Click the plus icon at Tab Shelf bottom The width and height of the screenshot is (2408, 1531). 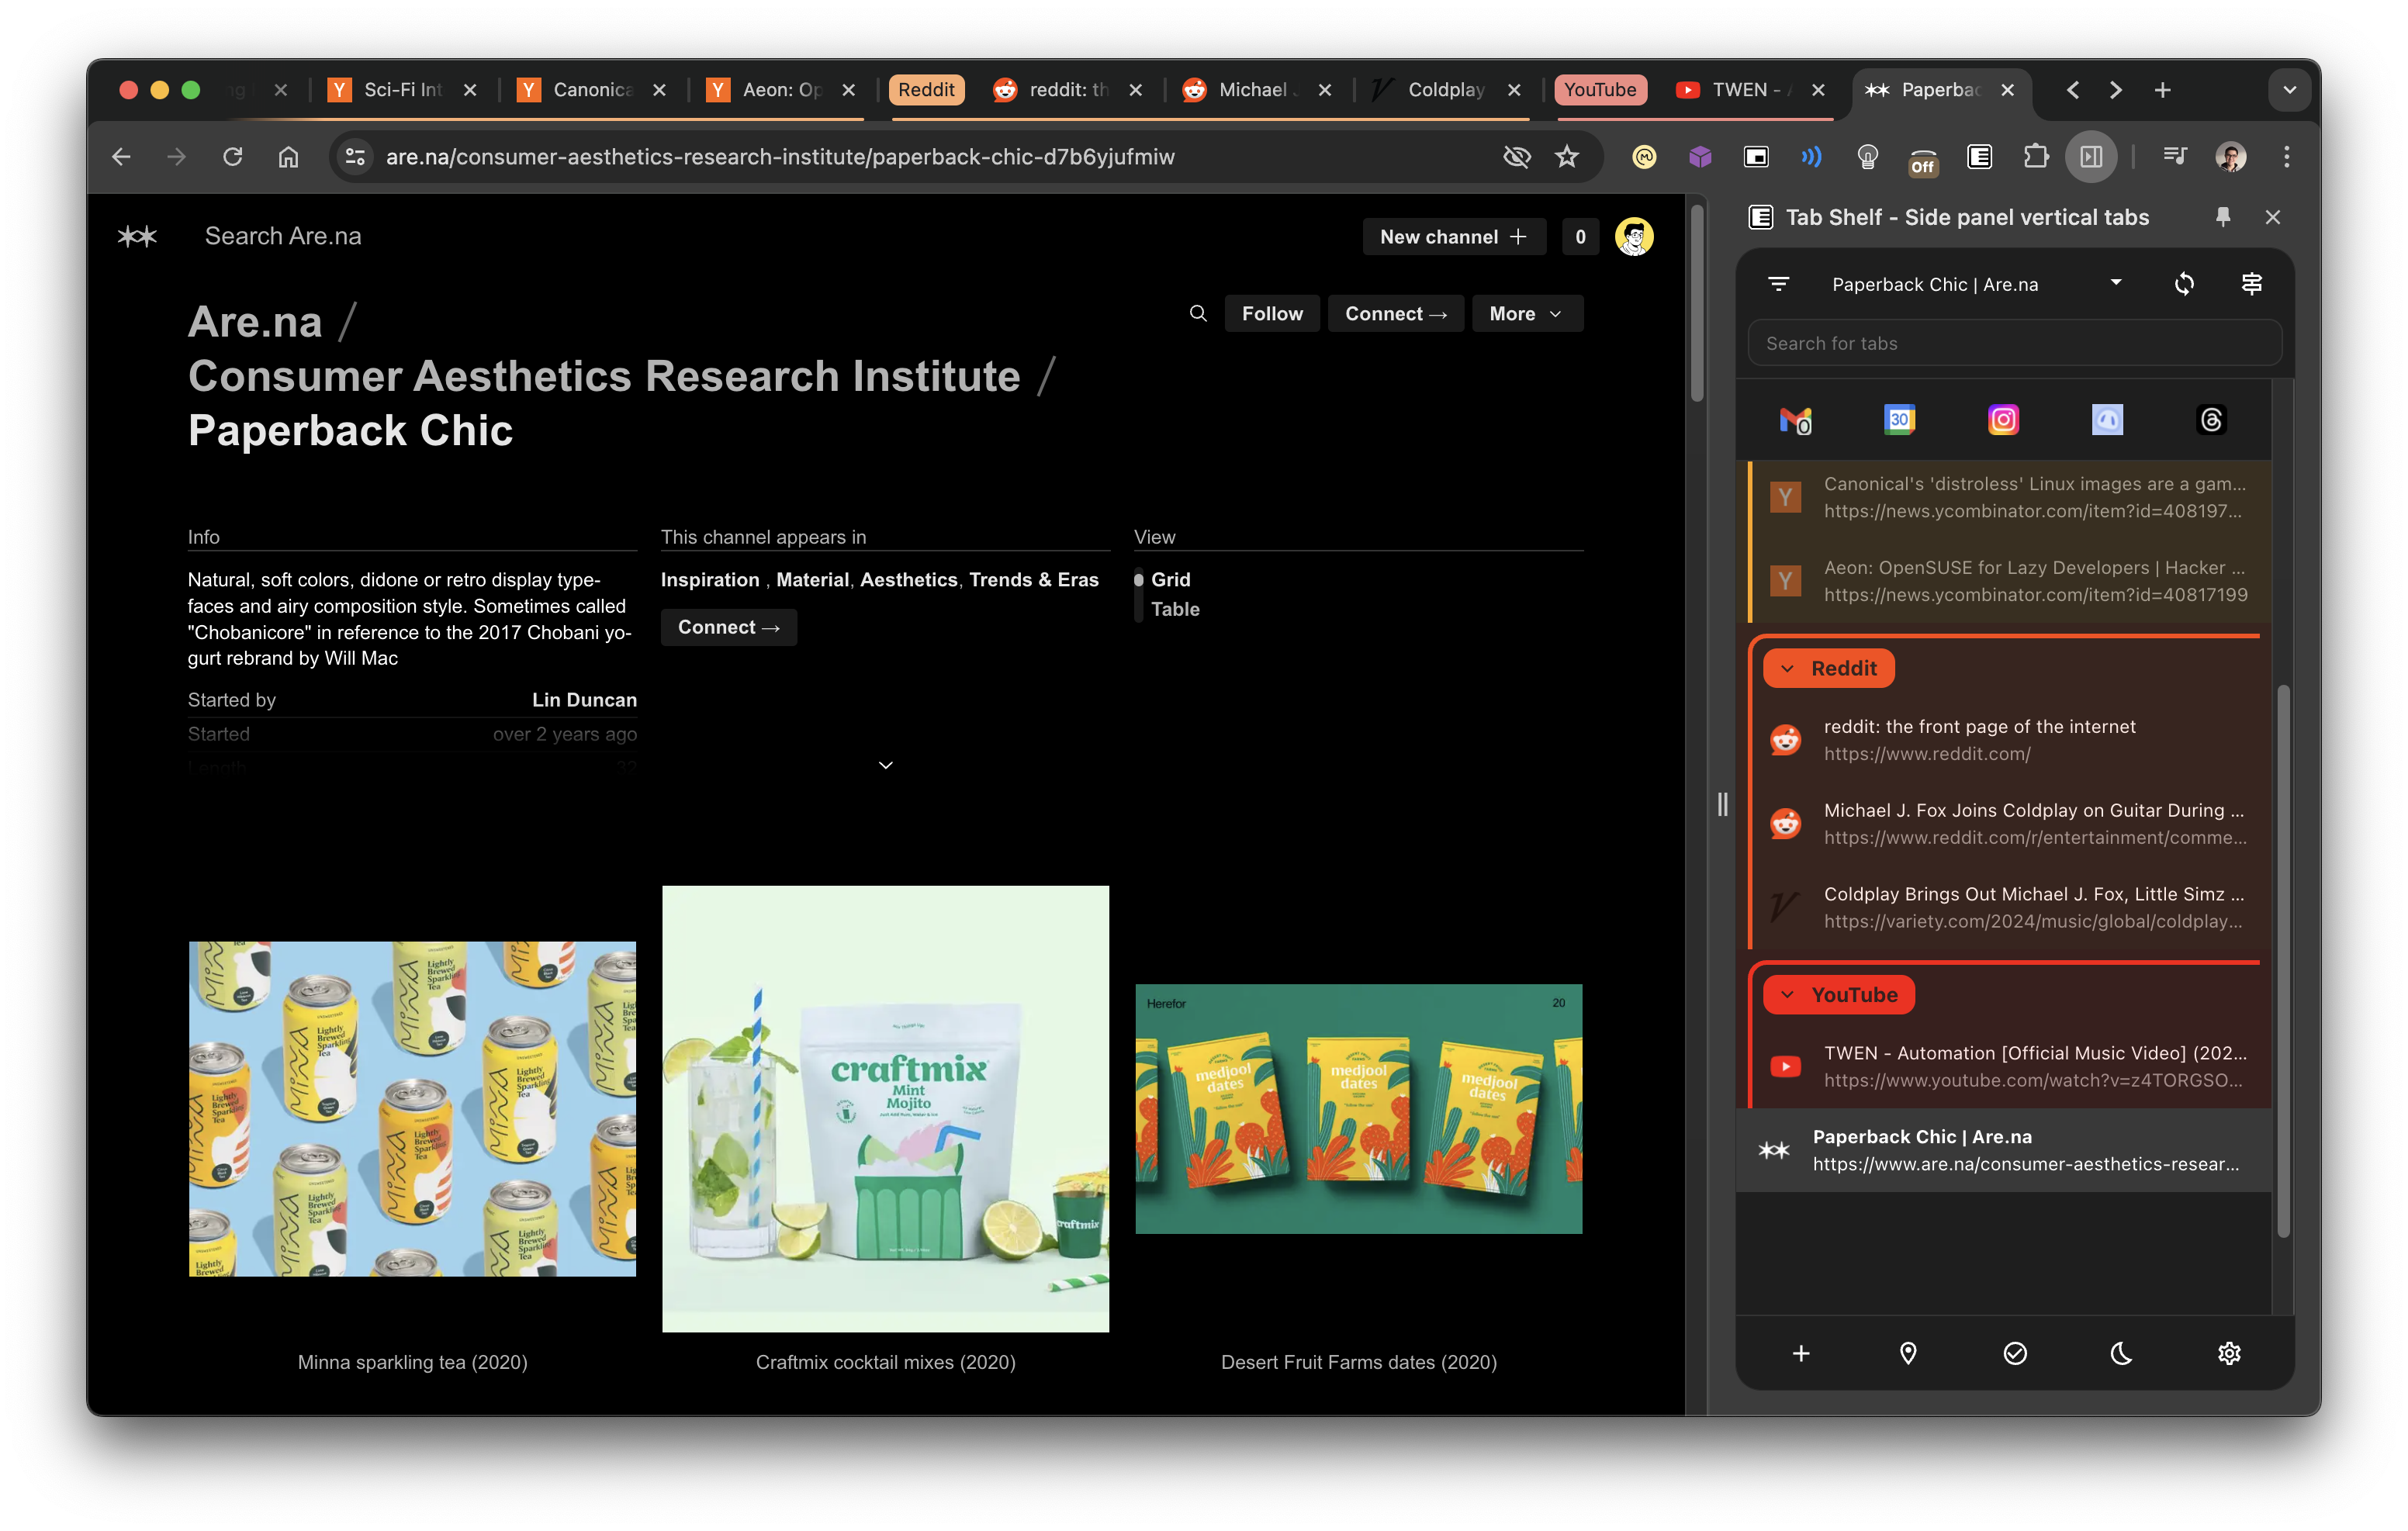1800,1353
